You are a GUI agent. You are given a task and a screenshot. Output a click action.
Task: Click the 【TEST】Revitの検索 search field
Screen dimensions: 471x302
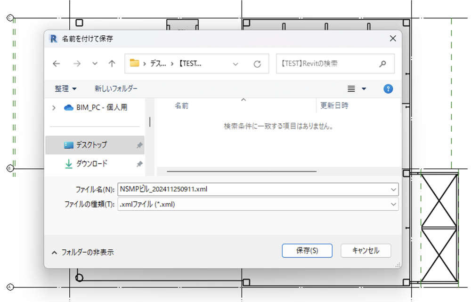click(327, 64)
